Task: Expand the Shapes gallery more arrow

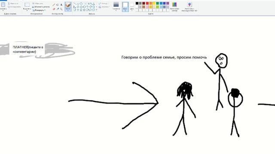Action: point(96,10)
